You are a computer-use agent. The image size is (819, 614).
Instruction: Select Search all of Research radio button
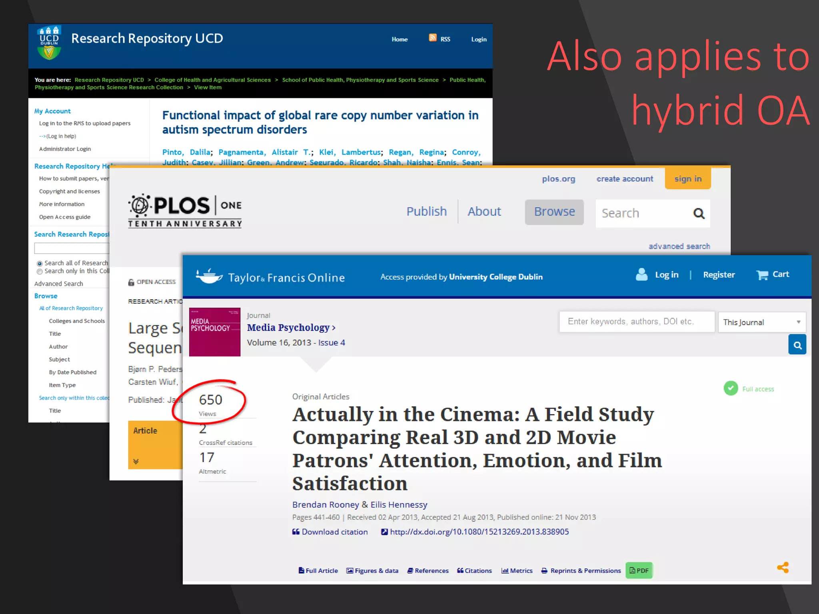point(40,263)
